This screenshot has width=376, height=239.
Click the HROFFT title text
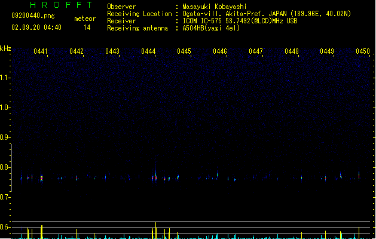coord(61,5)
